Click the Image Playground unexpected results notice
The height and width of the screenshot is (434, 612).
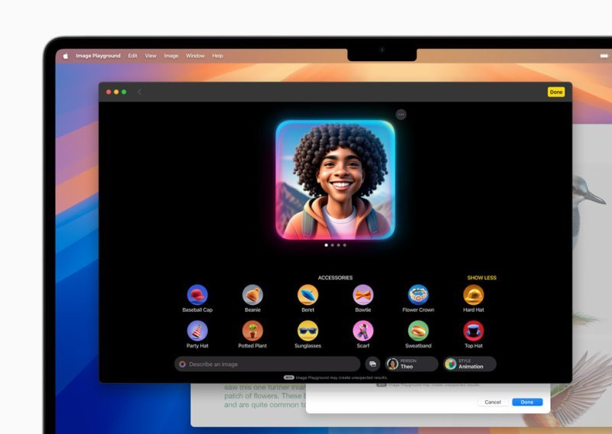coord(336,377)
